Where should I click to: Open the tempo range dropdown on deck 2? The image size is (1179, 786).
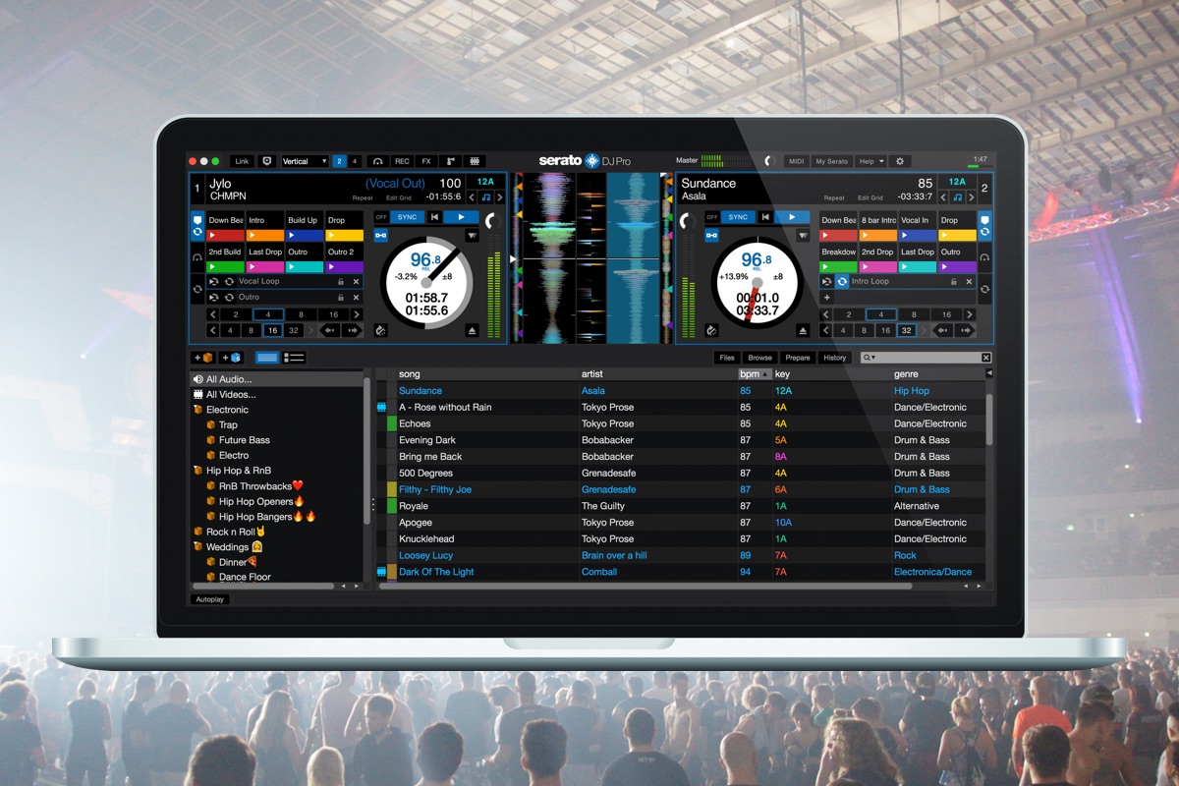[x=803, y=236]
